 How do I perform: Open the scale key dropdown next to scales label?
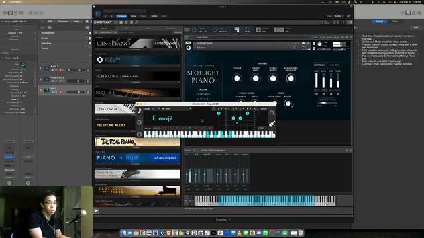(x=156, y=108)
